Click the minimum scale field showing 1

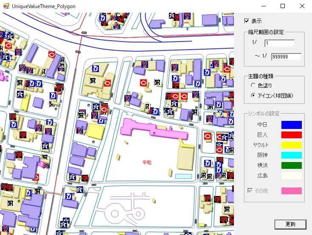[x=279, y=43]
